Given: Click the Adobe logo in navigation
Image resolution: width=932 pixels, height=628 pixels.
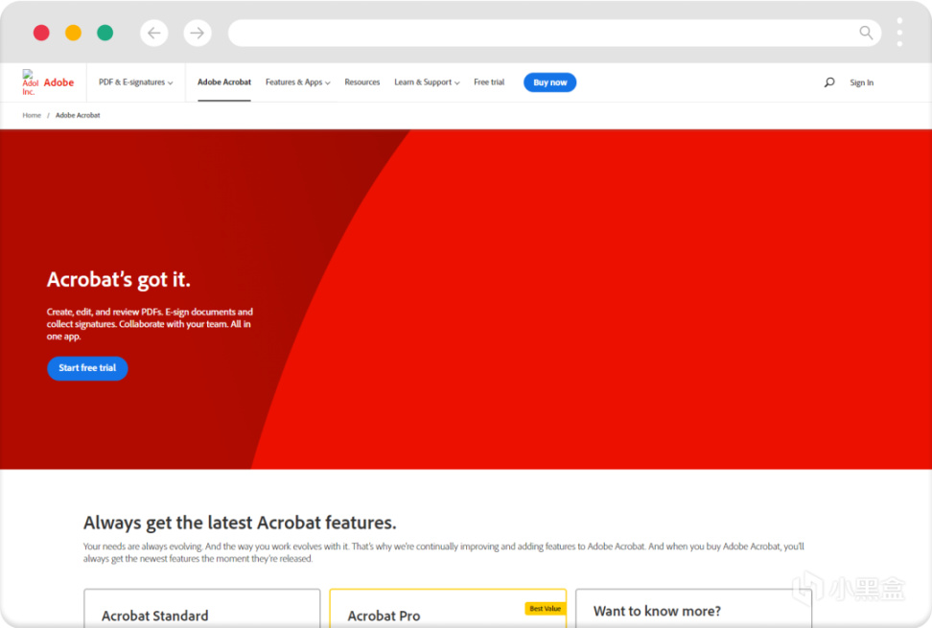Looking at the screenshot, I should click(48, 82).
